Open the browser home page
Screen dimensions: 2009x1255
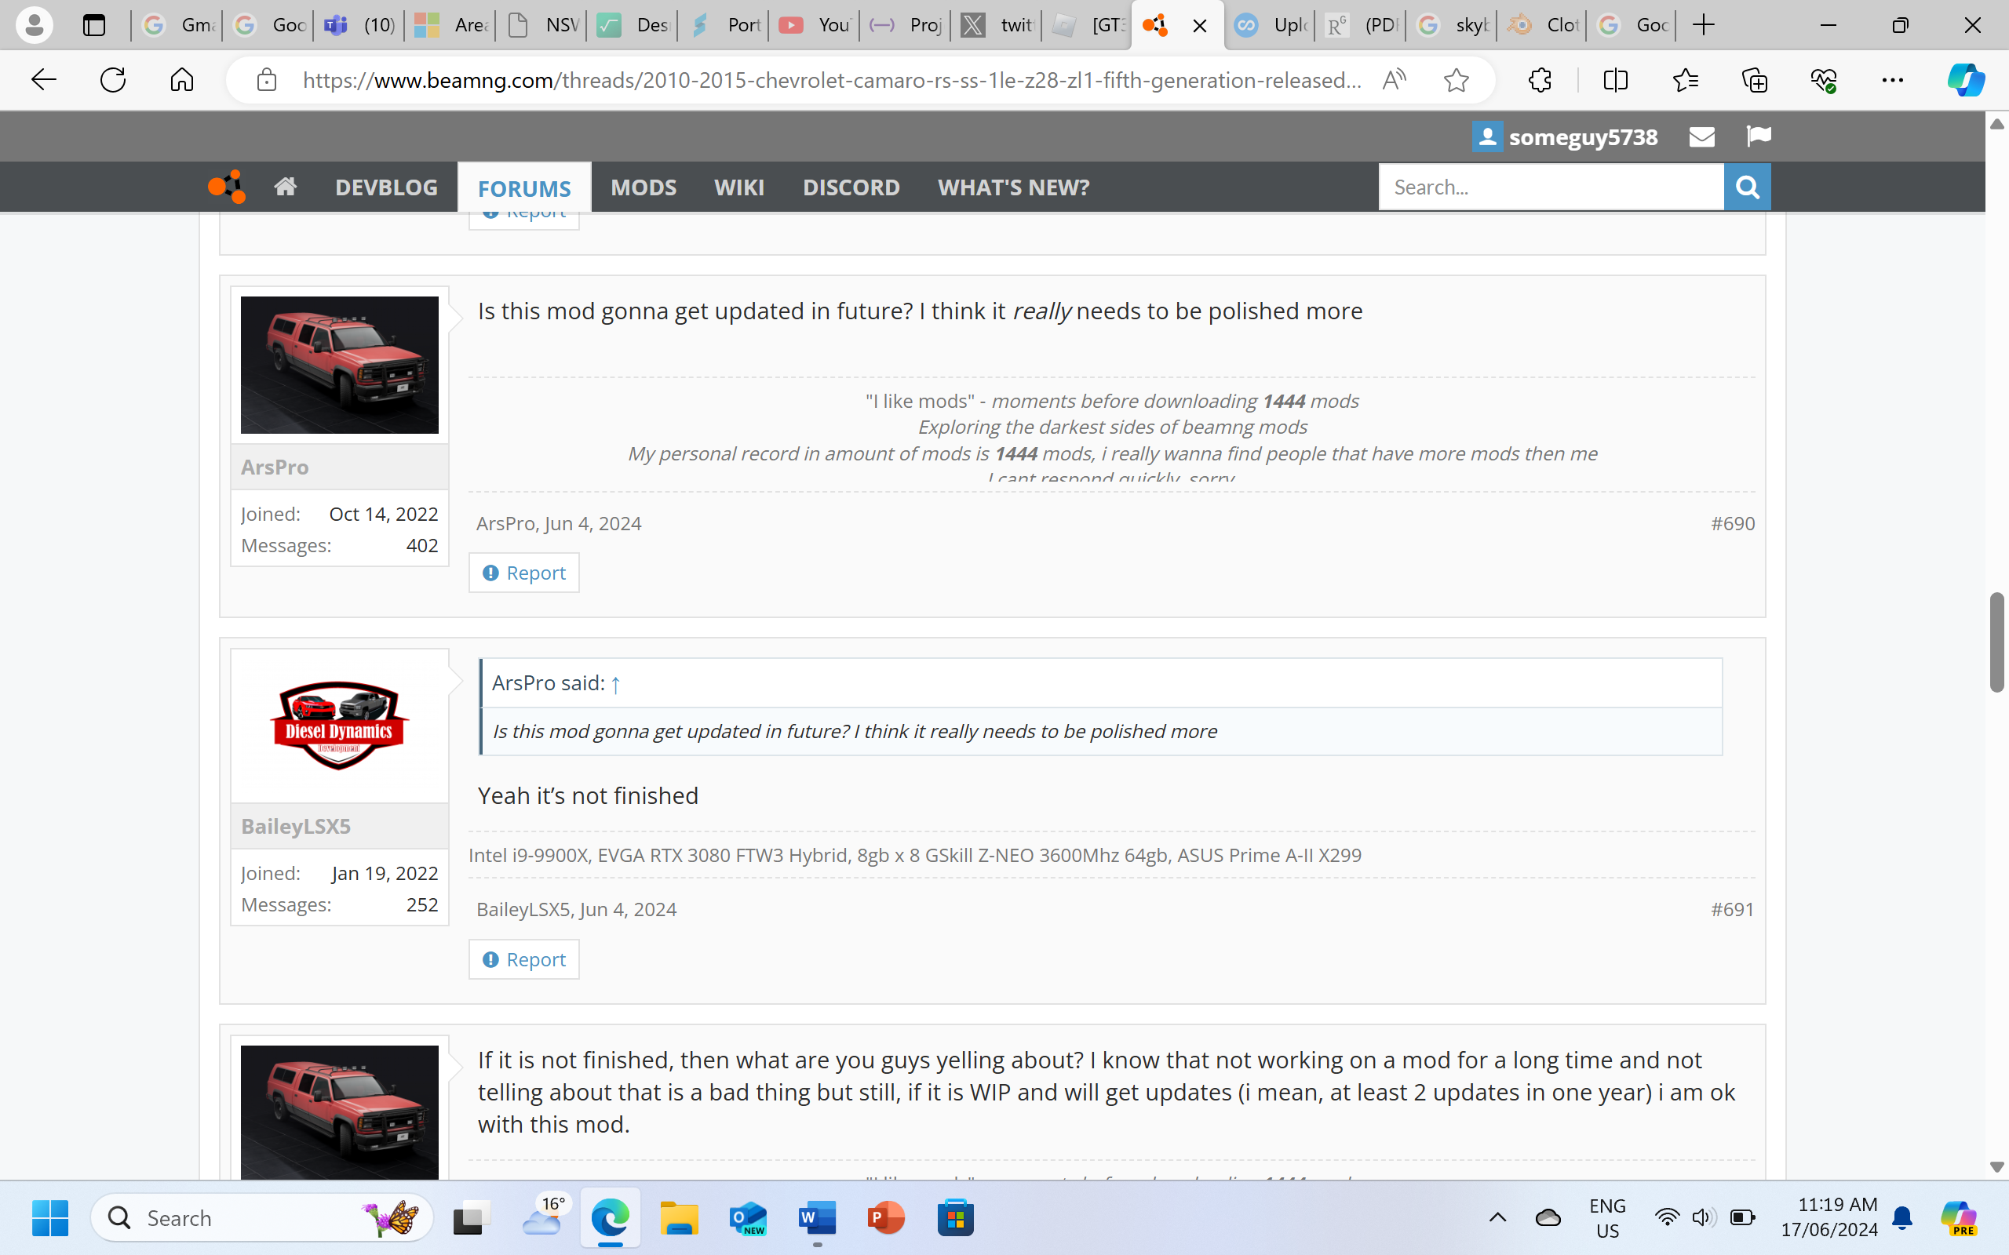[182, 80]
